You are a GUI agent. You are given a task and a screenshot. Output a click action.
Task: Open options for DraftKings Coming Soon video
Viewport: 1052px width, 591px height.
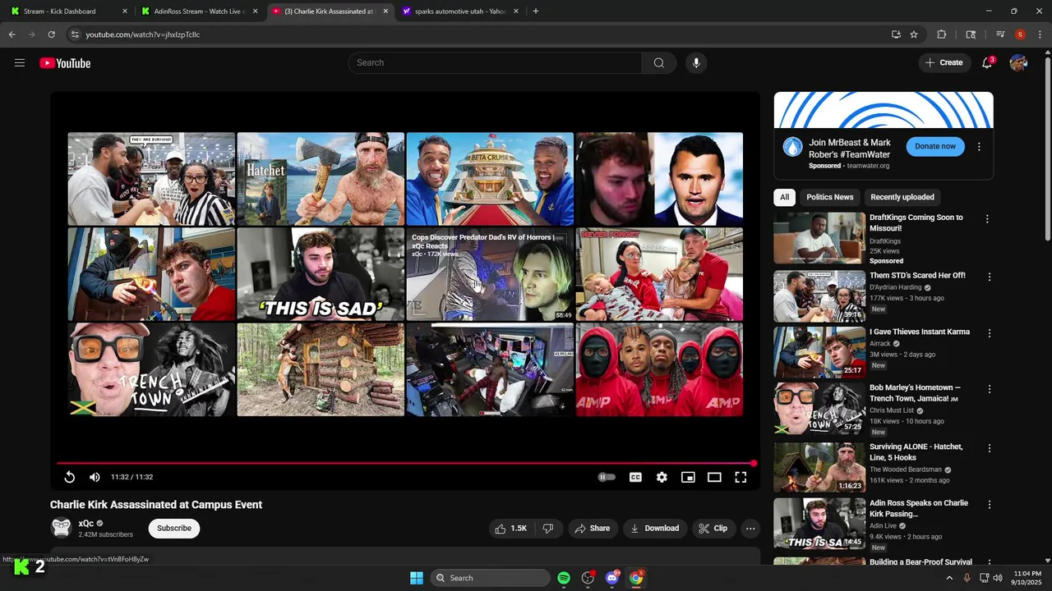987,219
